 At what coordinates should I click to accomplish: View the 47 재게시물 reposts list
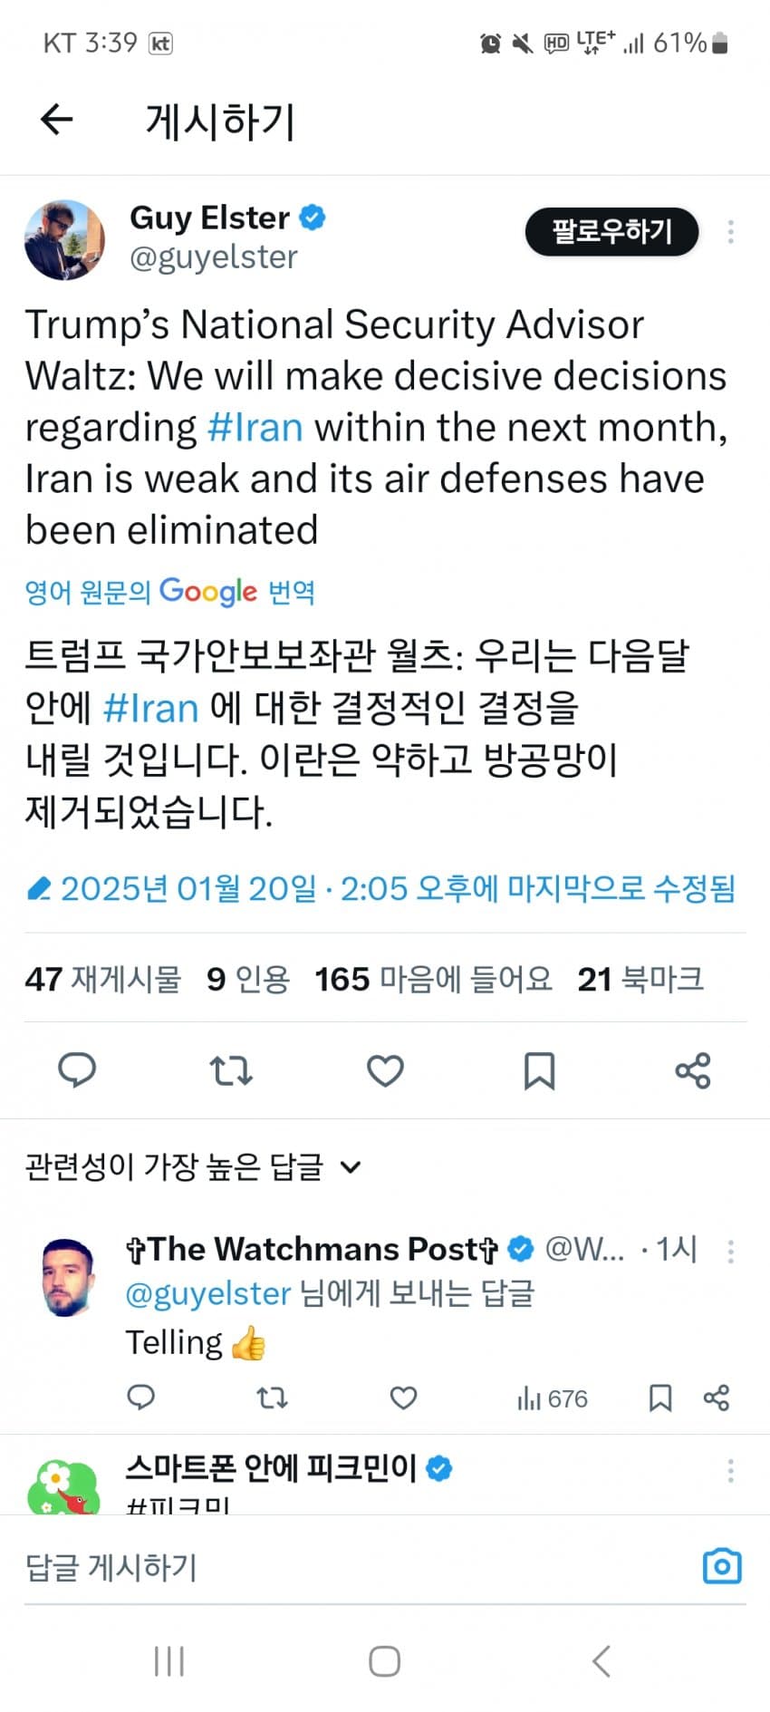103,979
